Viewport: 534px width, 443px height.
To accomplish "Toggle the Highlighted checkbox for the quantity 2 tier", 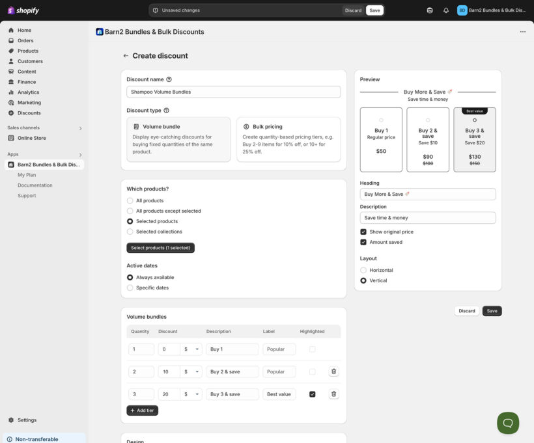I will 311,371.
